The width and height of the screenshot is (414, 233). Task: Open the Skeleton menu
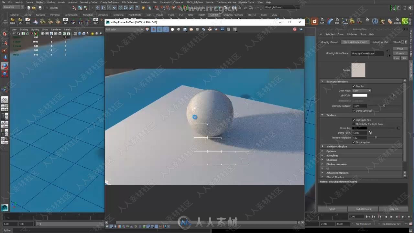145,2
